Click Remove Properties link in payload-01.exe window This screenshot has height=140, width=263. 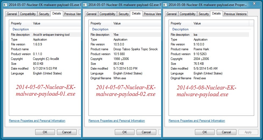pos(37,121)
